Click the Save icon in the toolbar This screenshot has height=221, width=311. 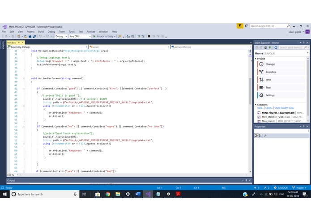(30, 36)
